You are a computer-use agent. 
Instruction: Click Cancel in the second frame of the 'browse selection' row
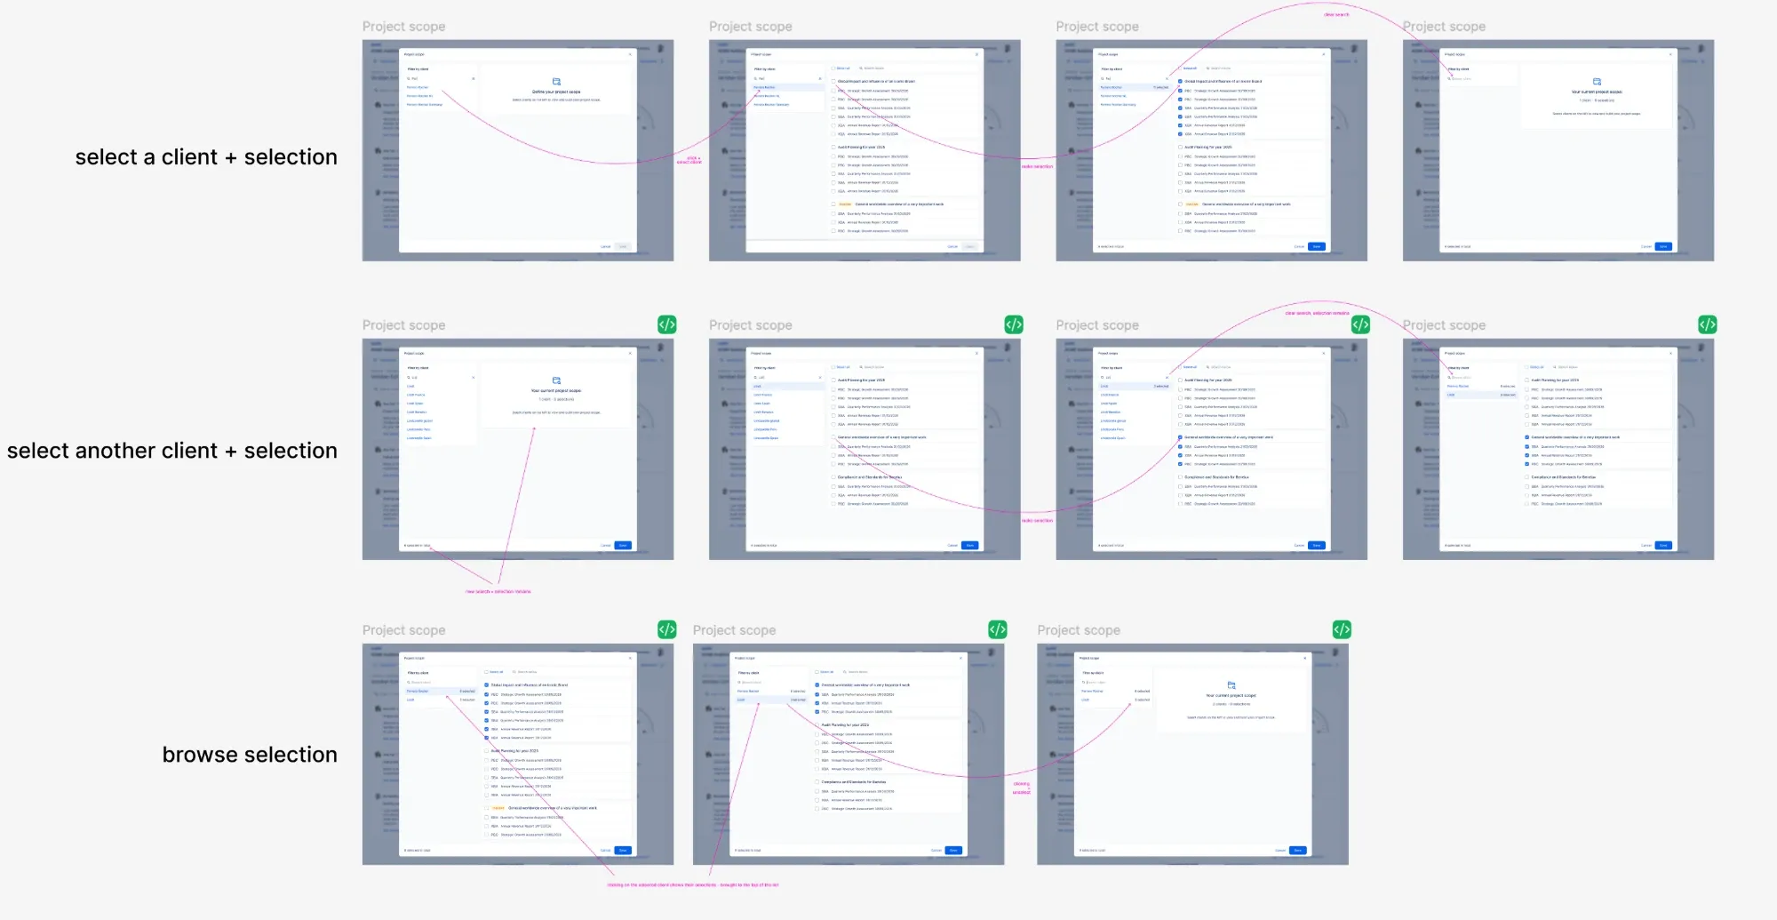[936, 851]
